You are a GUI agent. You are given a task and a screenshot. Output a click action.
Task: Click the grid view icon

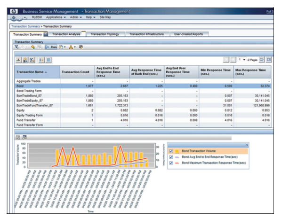pyautogui.click(x=48, y=60)
